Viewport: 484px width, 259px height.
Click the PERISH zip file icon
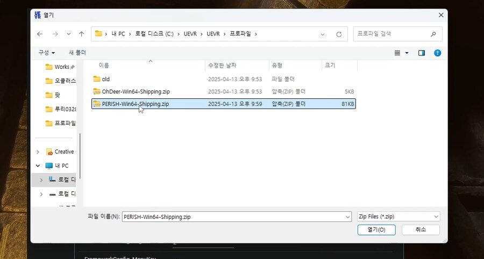(97, 104)
